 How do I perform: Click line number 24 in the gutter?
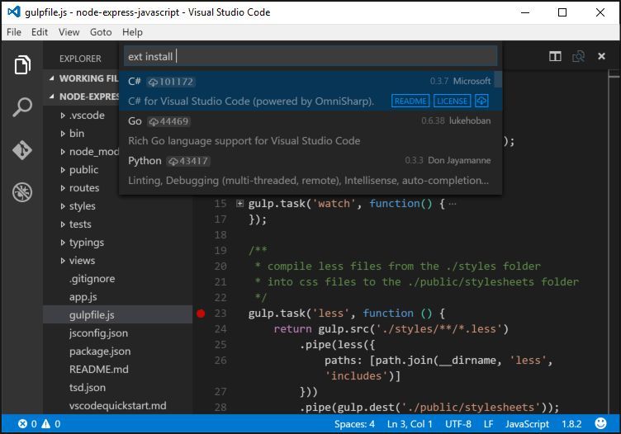[220, 329]
